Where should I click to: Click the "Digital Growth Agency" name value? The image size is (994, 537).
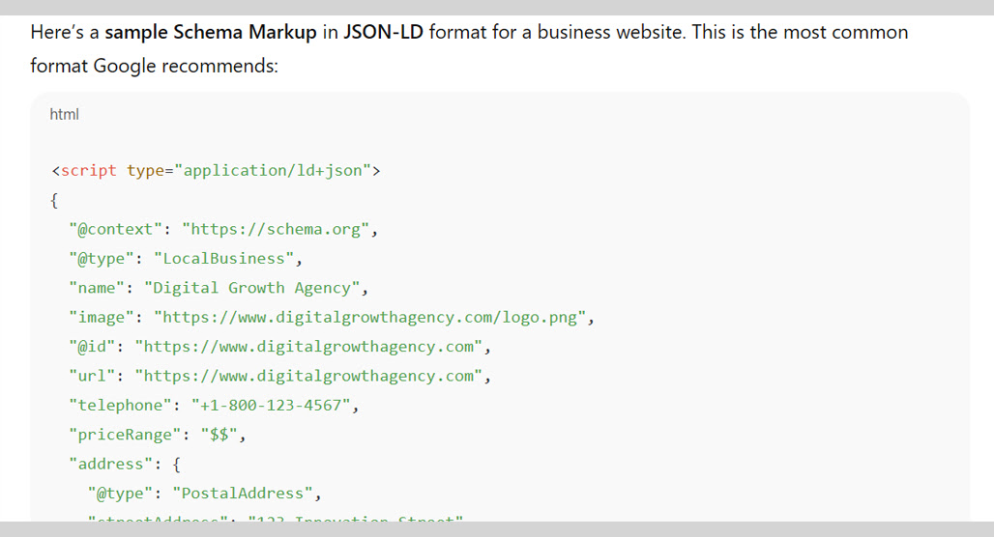(251, 288)
